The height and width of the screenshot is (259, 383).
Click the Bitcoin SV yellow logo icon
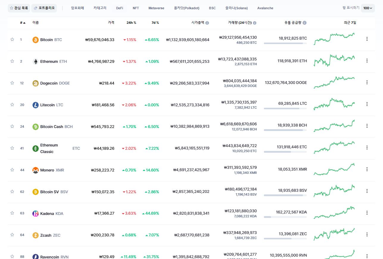35,192
